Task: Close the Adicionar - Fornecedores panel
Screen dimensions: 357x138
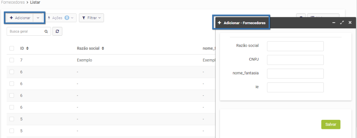Action: click(x=350, y=23)
